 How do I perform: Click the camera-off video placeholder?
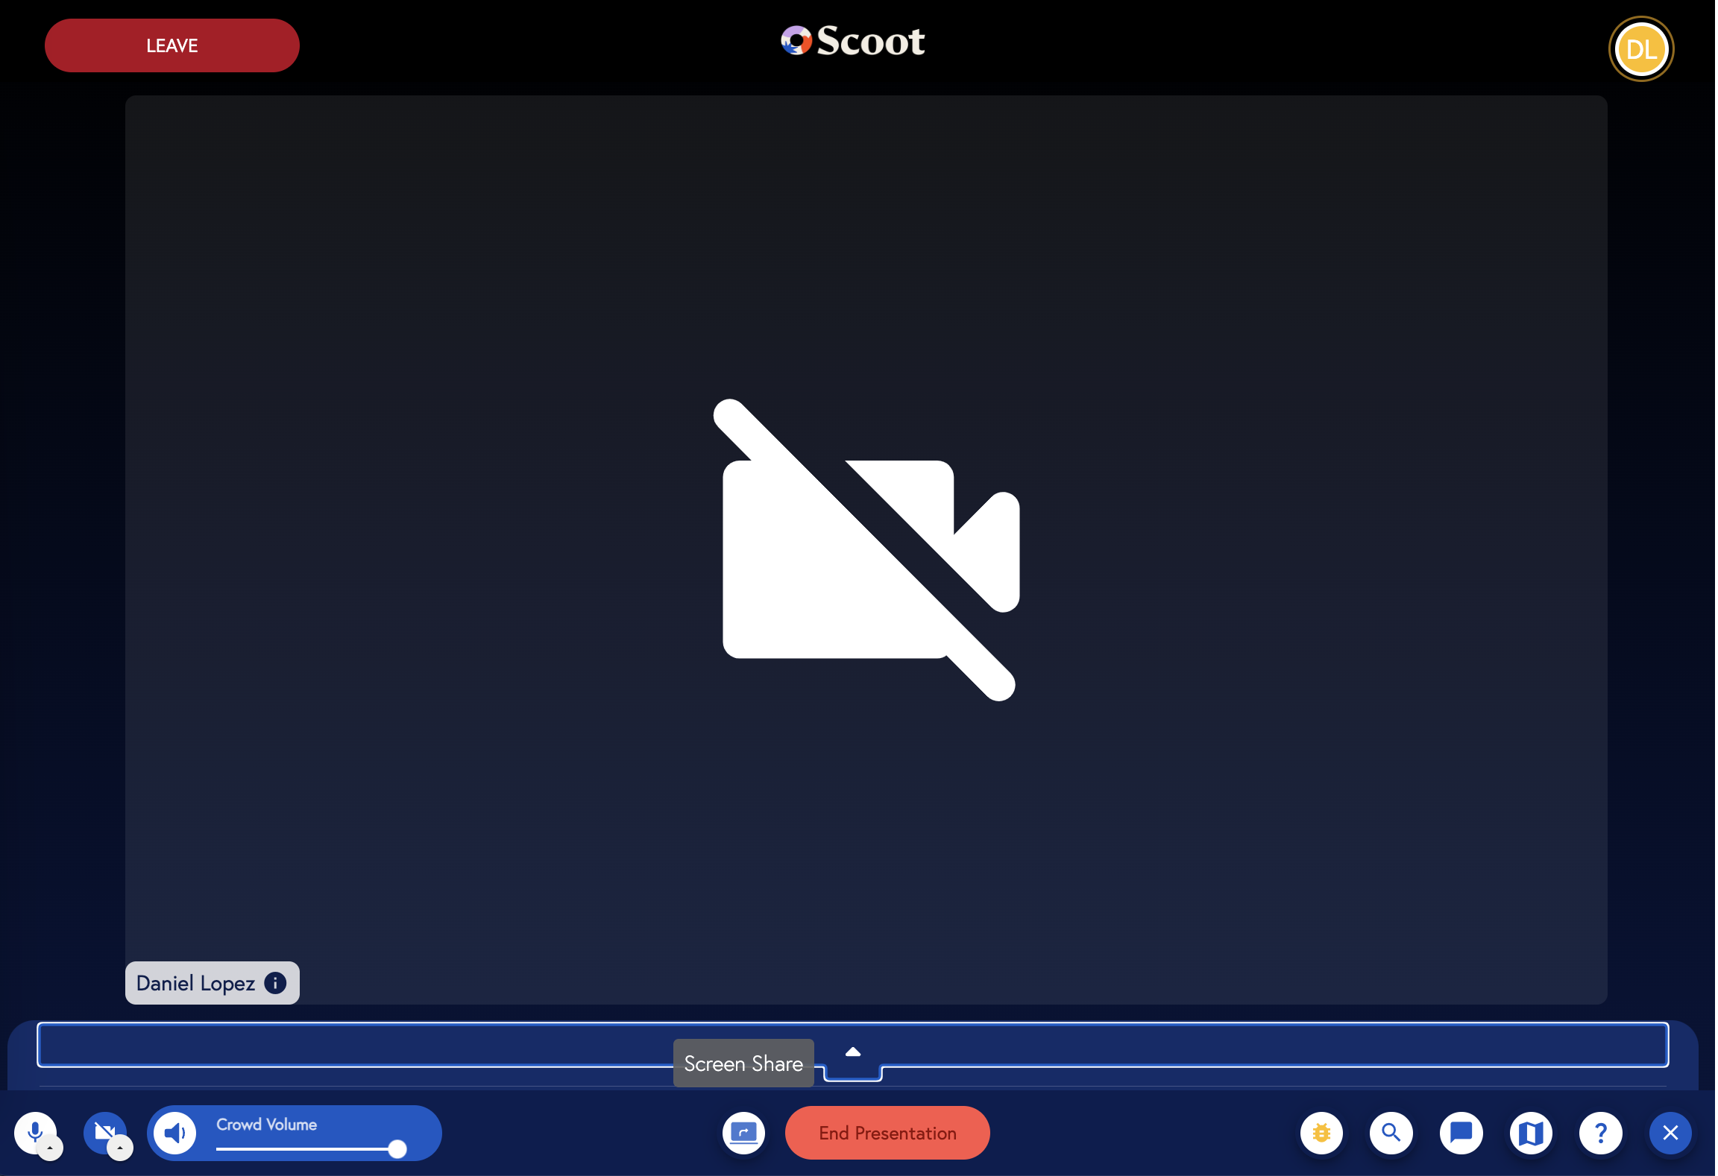[866, 550]
